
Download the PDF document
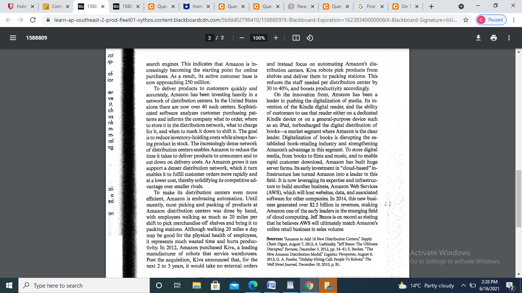[478, 38]
